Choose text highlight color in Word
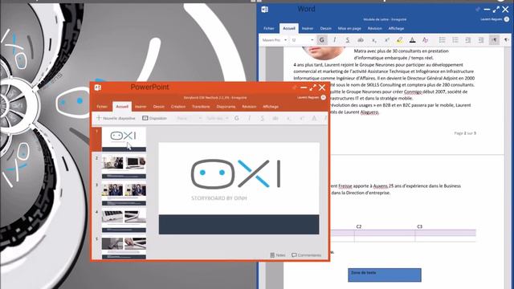The image size is (514, 289). point(399,40)
